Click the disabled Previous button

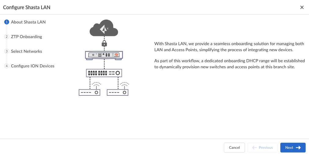point(263,148)
